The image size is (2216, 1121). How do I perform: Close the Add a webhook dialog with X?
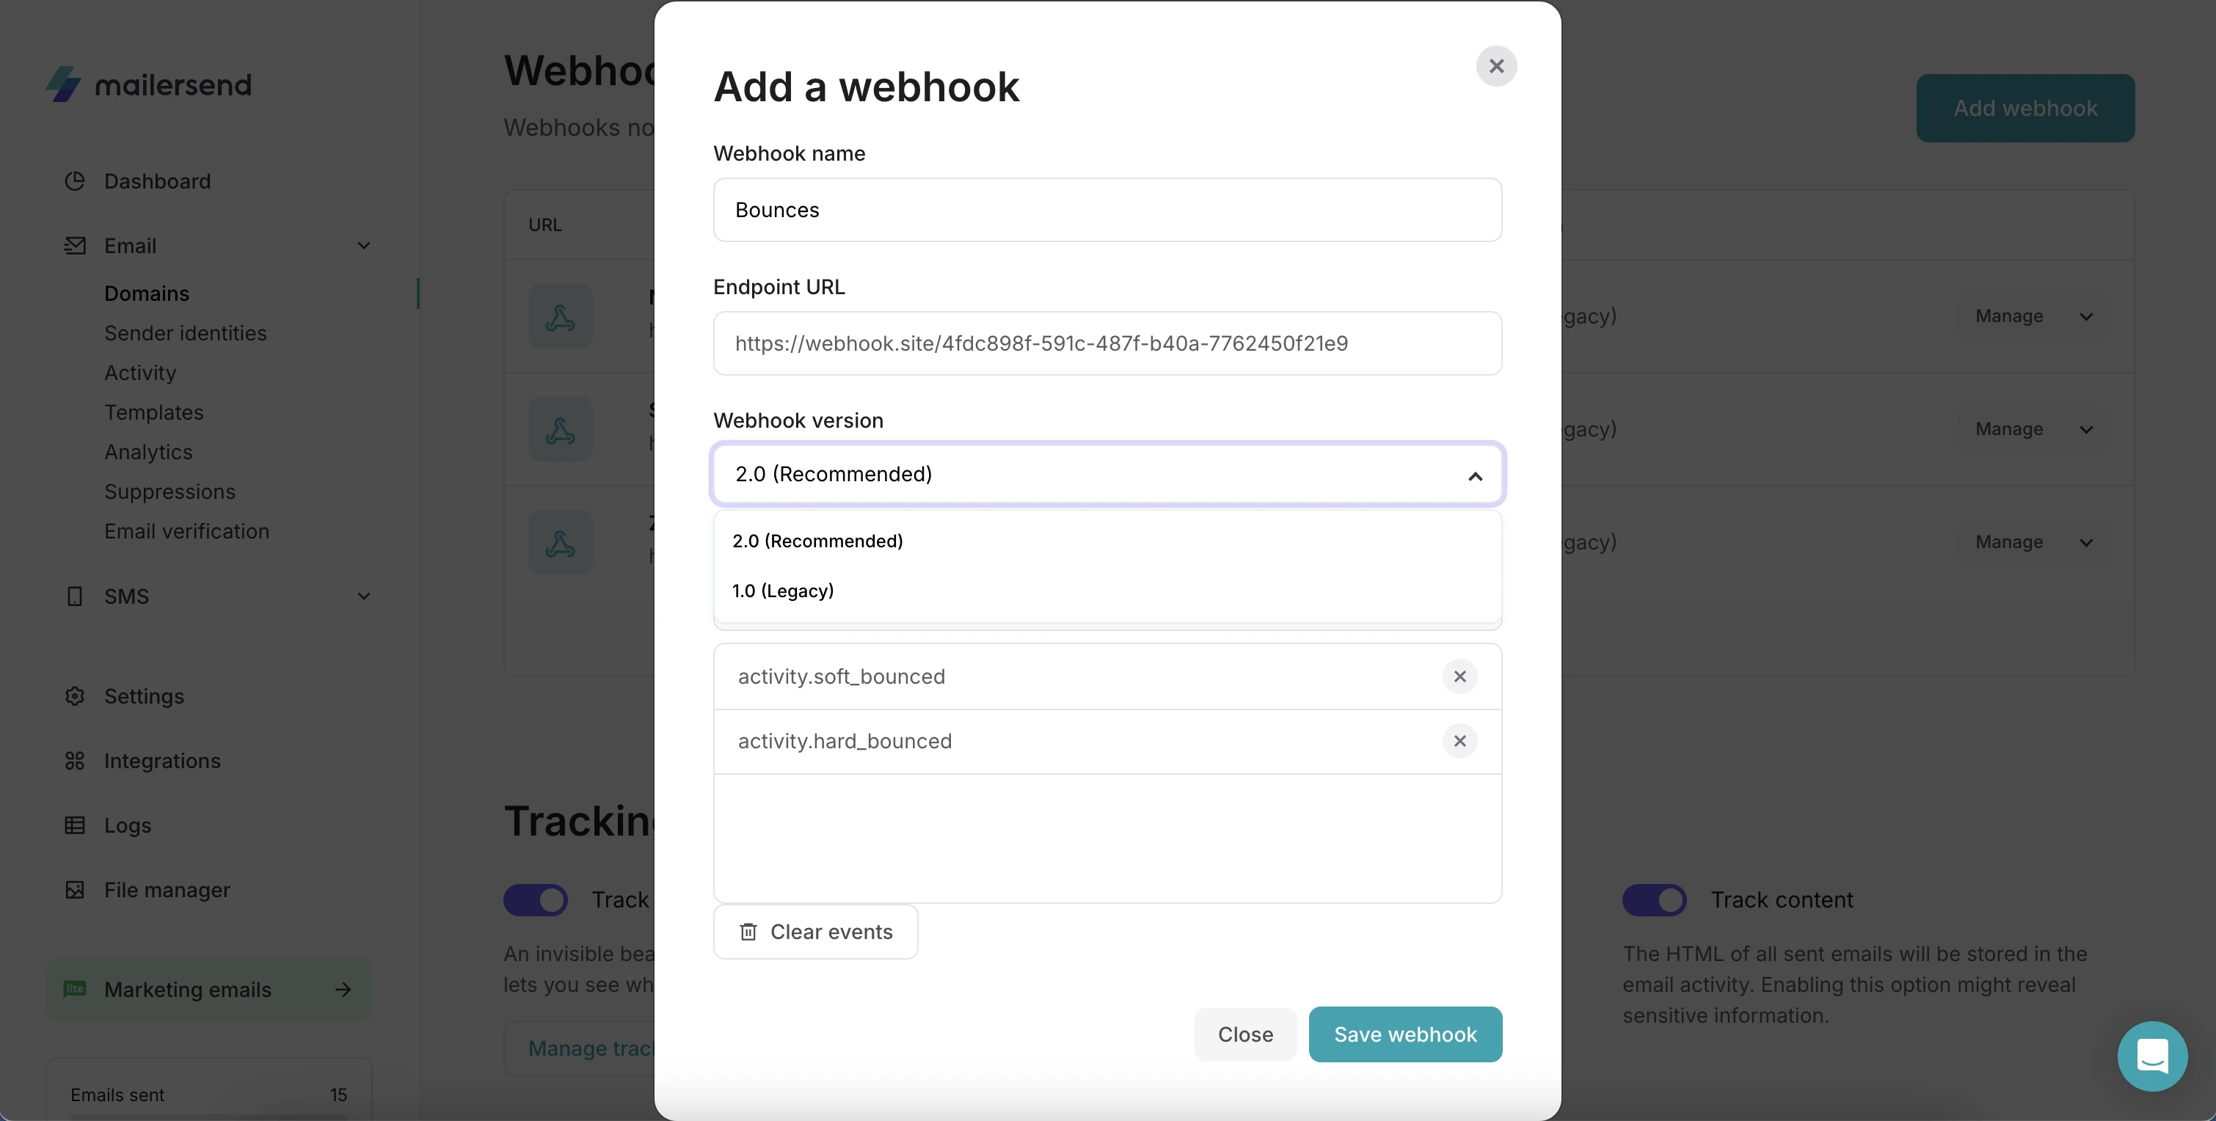tap(1496, 66)
